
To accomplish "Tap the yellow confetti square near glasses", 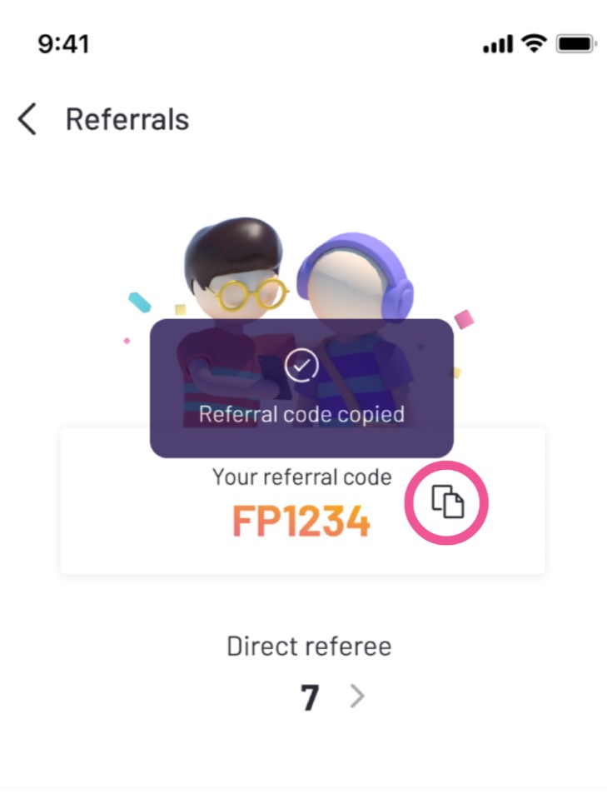I will pos(181,309).
